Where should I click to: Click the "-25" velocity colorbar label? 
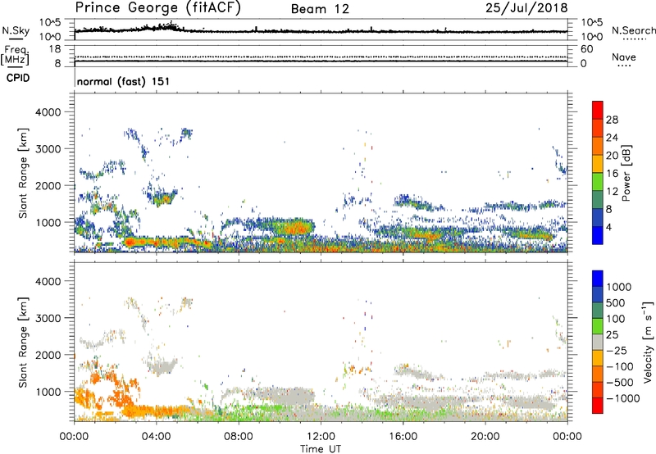[x=618, y=350]
